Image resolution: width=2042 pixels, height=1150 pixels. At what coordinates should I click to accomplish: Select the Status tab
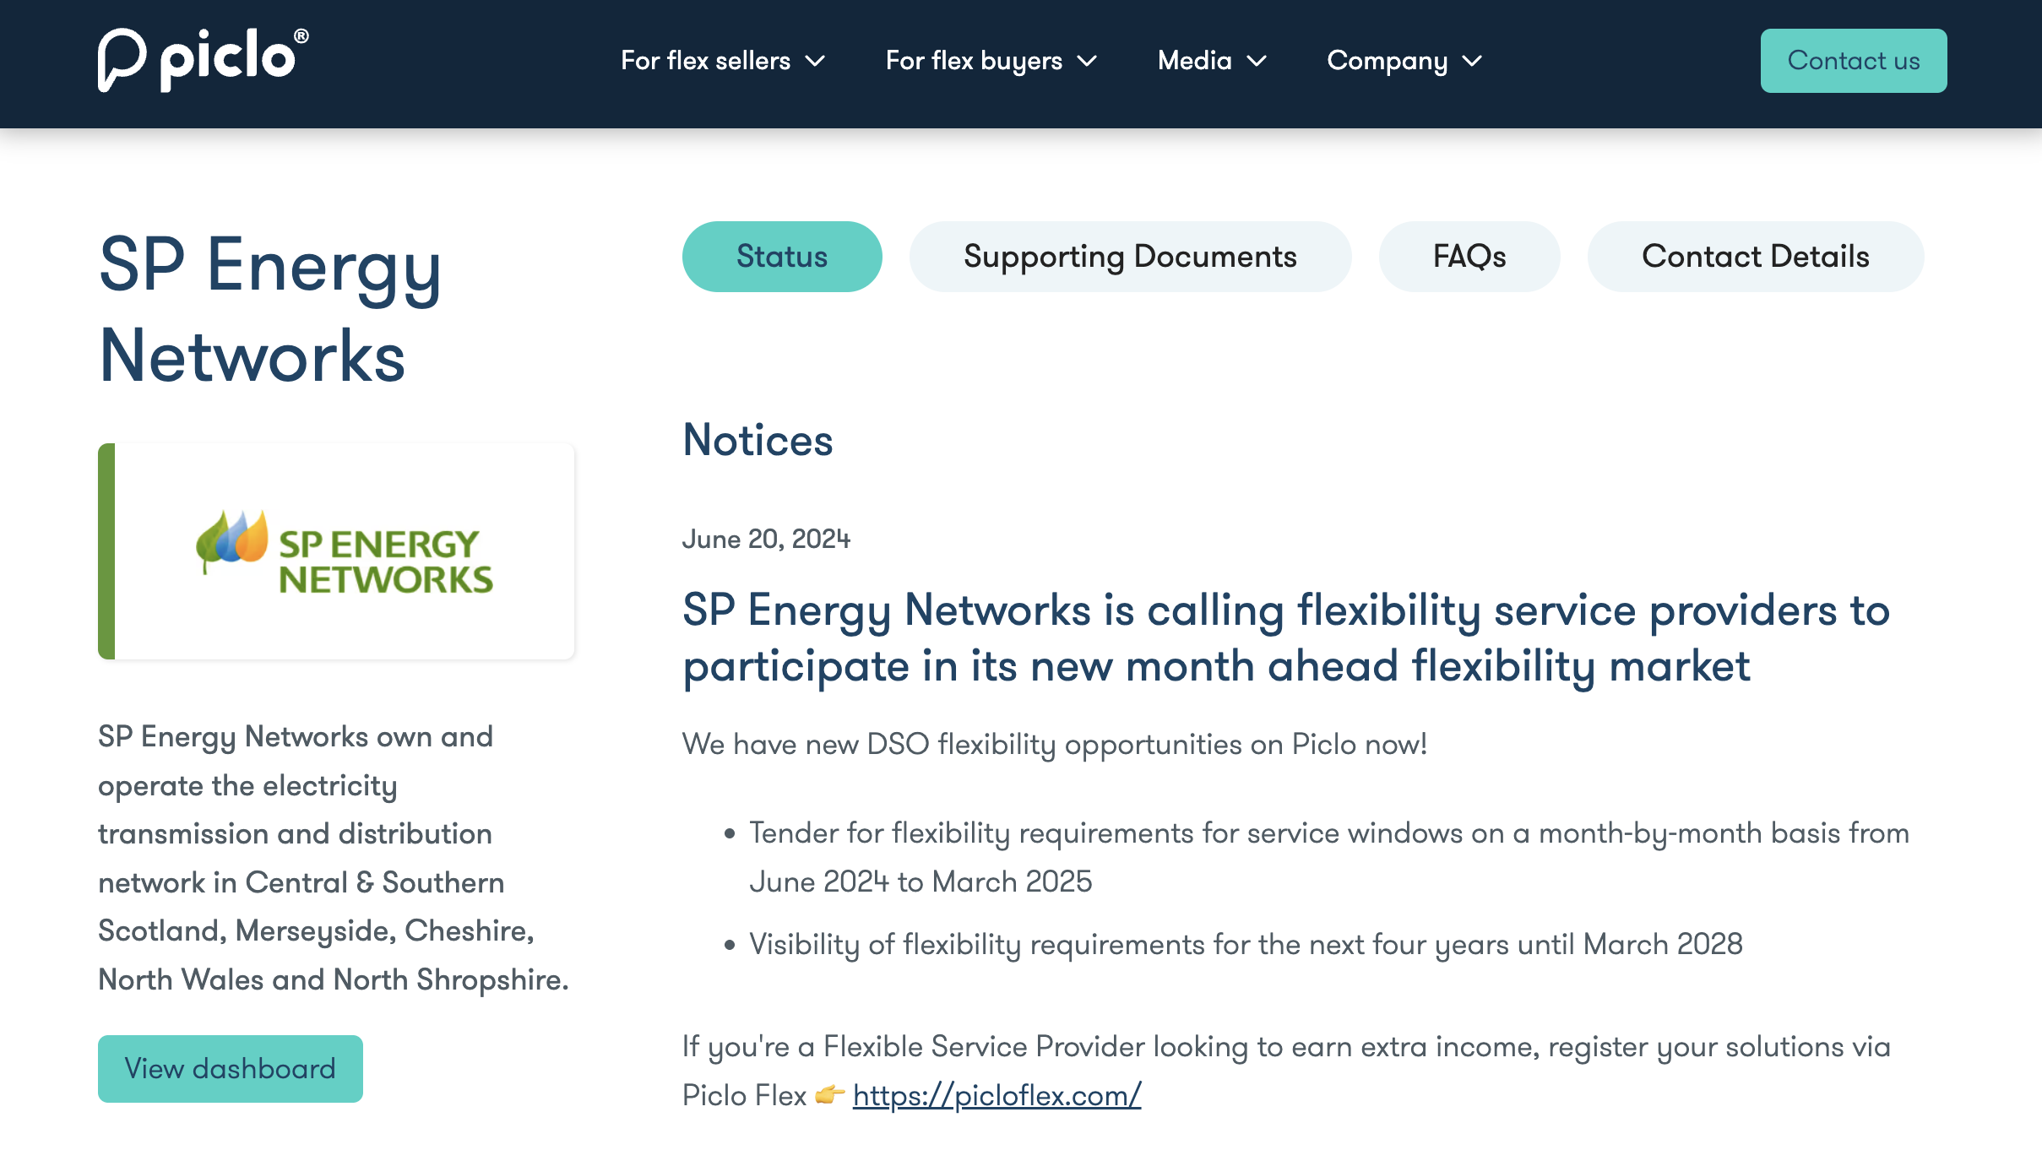pos(782,257)
